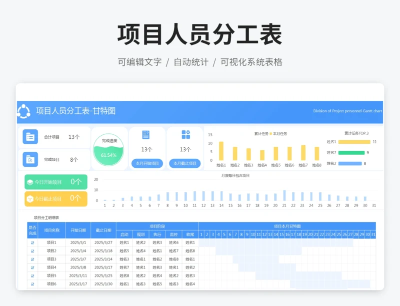The width and height of the screenshot is (400, 306).
Task: Click the 执行 stage header
Action: click(157, 235)
